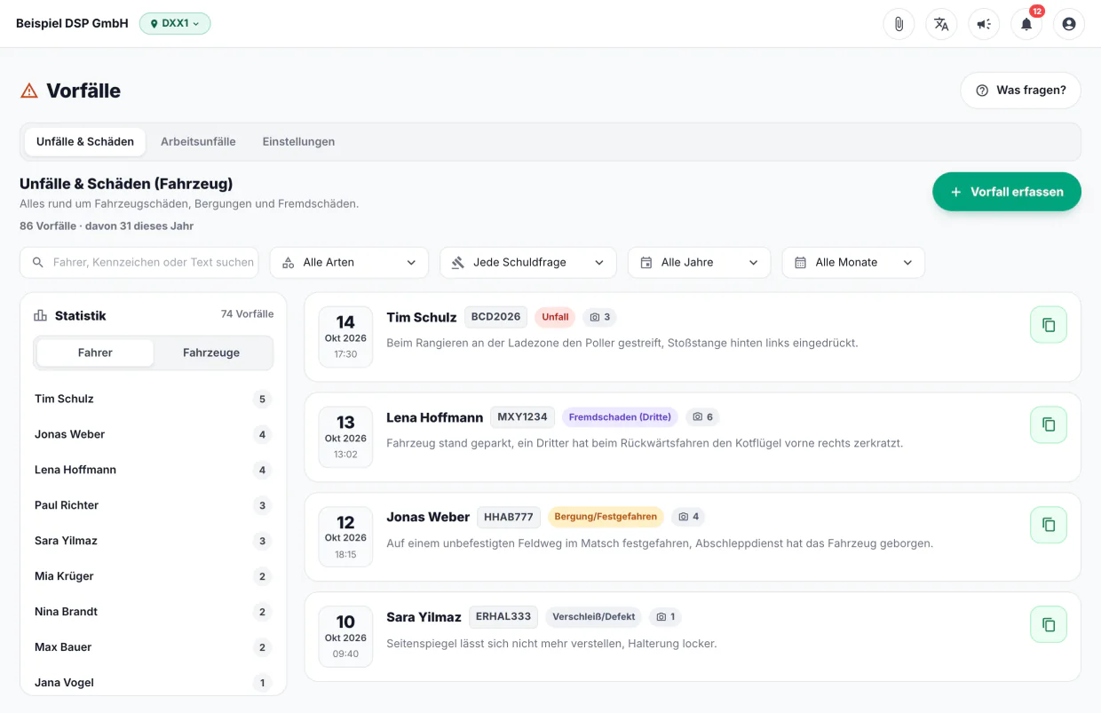This screenshot has height=713, width=1101.
Task: Click the language translate icon
Action: (x=941, y=24)
